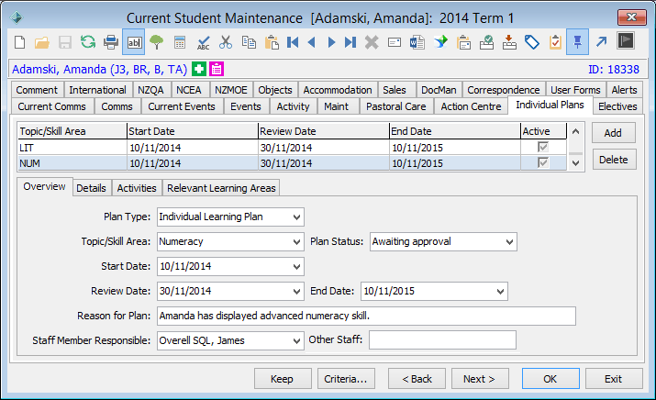
Task: Click the scissors Cut icon
Action: [226, 42]
